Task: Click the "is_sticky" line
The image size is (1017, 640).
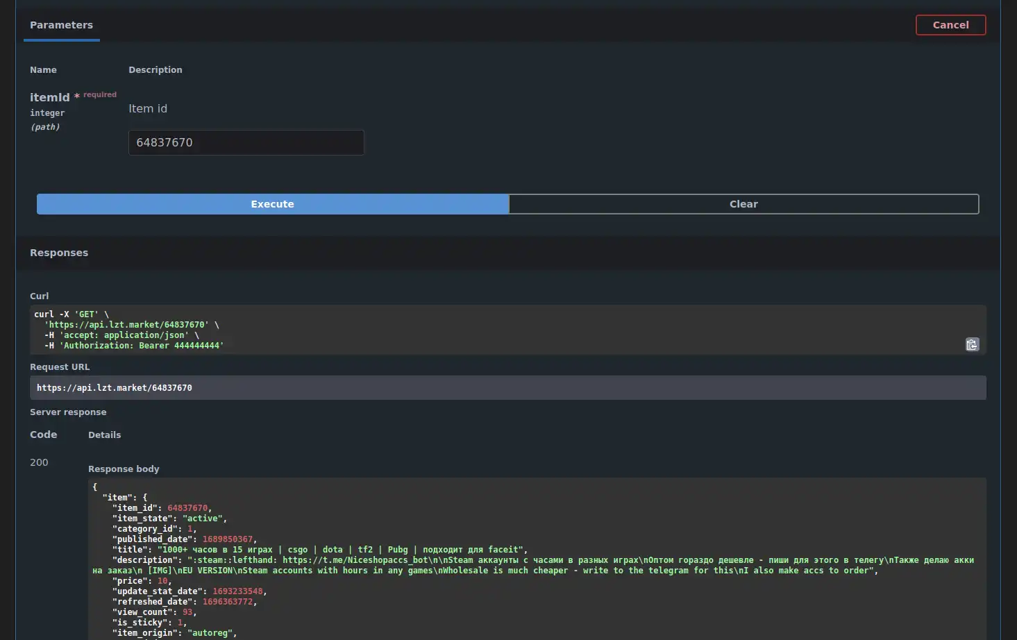Action: [149, 623]
